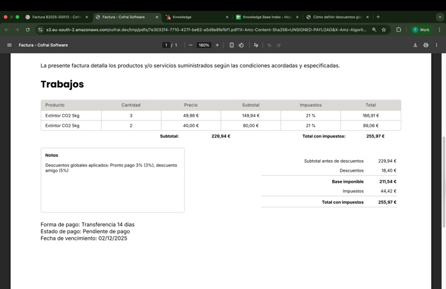Image resolution: width=446 pixels, height=289 pixels.
Task: Click the URL address bar
Action: coord(206,30)
